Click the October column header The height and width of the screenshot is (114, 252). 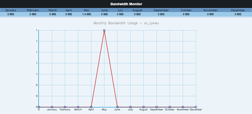pos(186,10)
